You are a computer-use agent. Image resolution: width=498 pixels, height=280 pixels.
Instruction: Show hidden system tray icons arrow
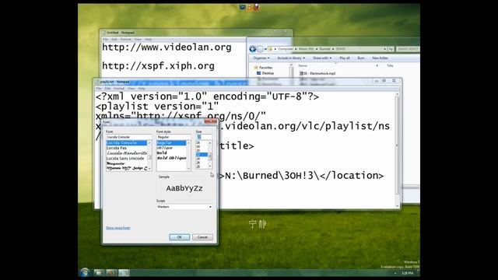[x=395, y=273]
